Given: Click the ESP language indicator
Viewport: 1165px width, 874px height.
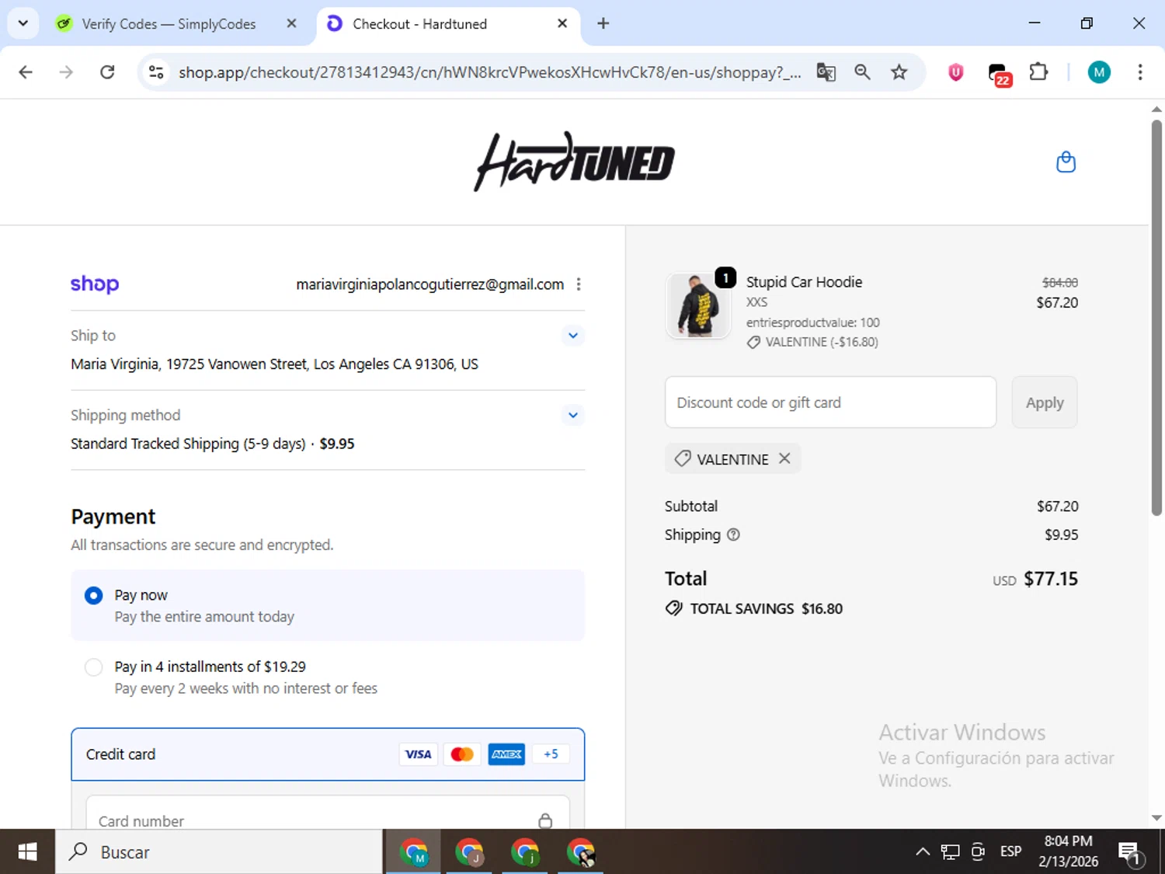Looking at the screenshot, I should point(1010,851).
